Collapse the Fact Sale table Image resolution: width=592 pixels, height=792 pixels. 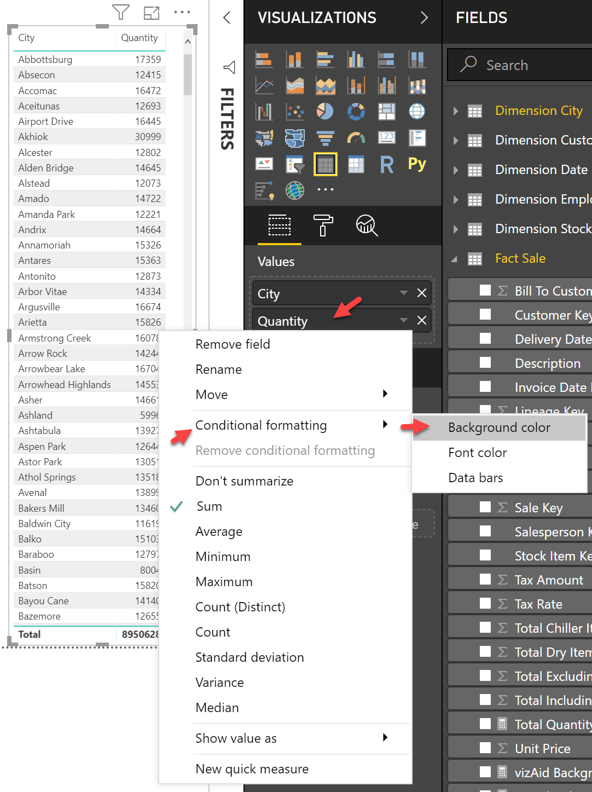455,259
